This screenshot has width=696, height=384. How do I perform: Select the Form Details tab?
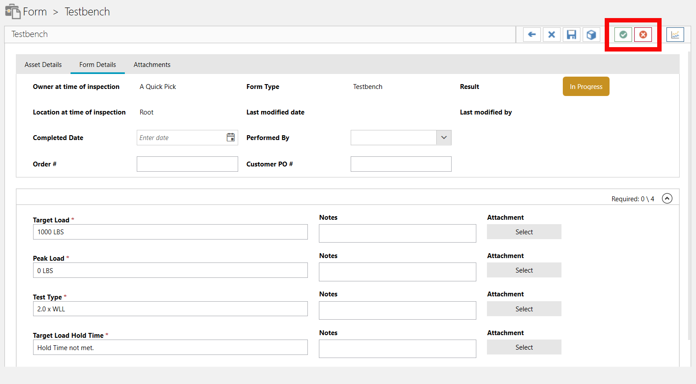tap(97, 65)
